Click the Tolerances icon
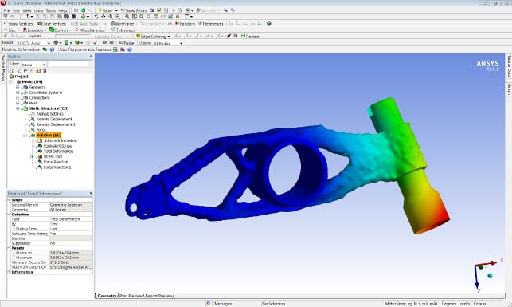The image size is (512, 307). (113, 30)
